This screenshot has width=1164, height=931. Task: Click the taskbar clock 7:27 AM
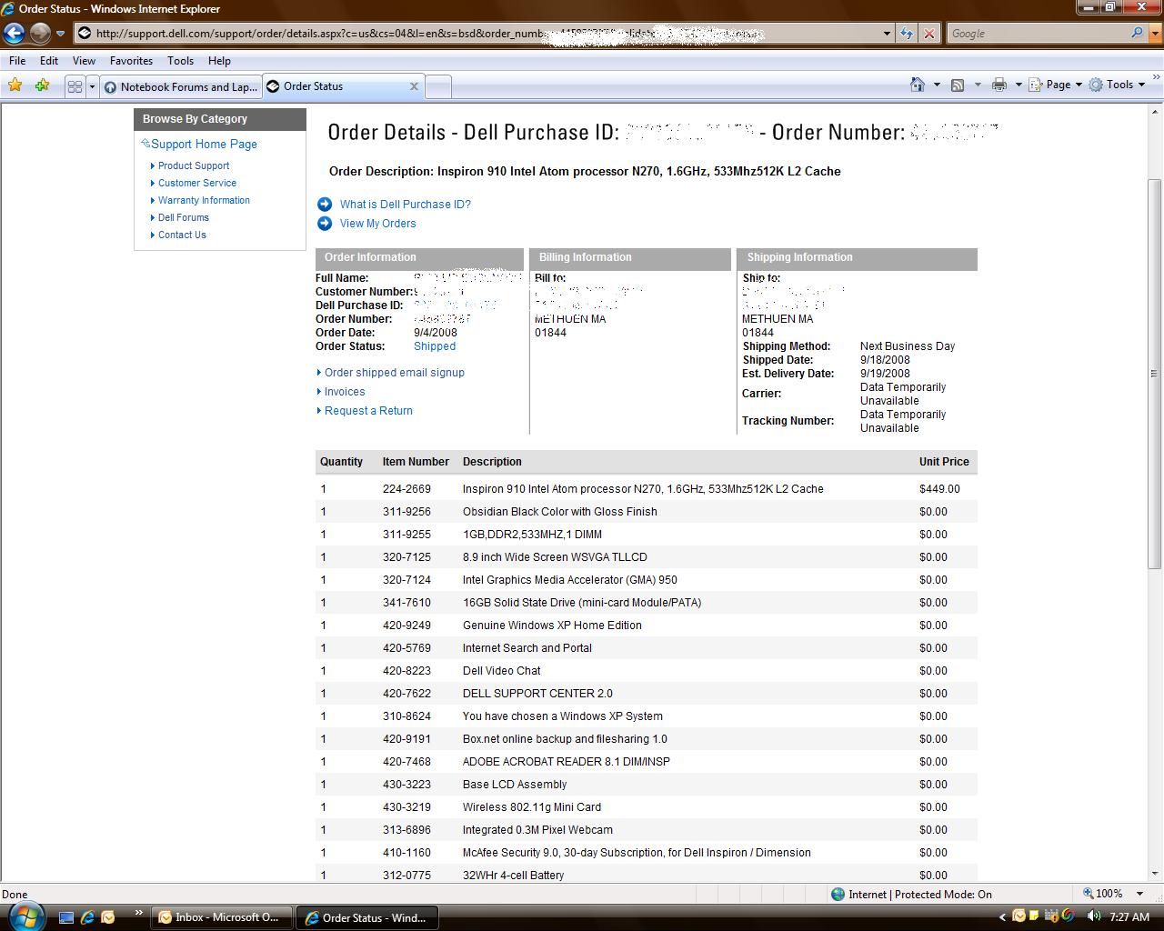coord(1129,917)
